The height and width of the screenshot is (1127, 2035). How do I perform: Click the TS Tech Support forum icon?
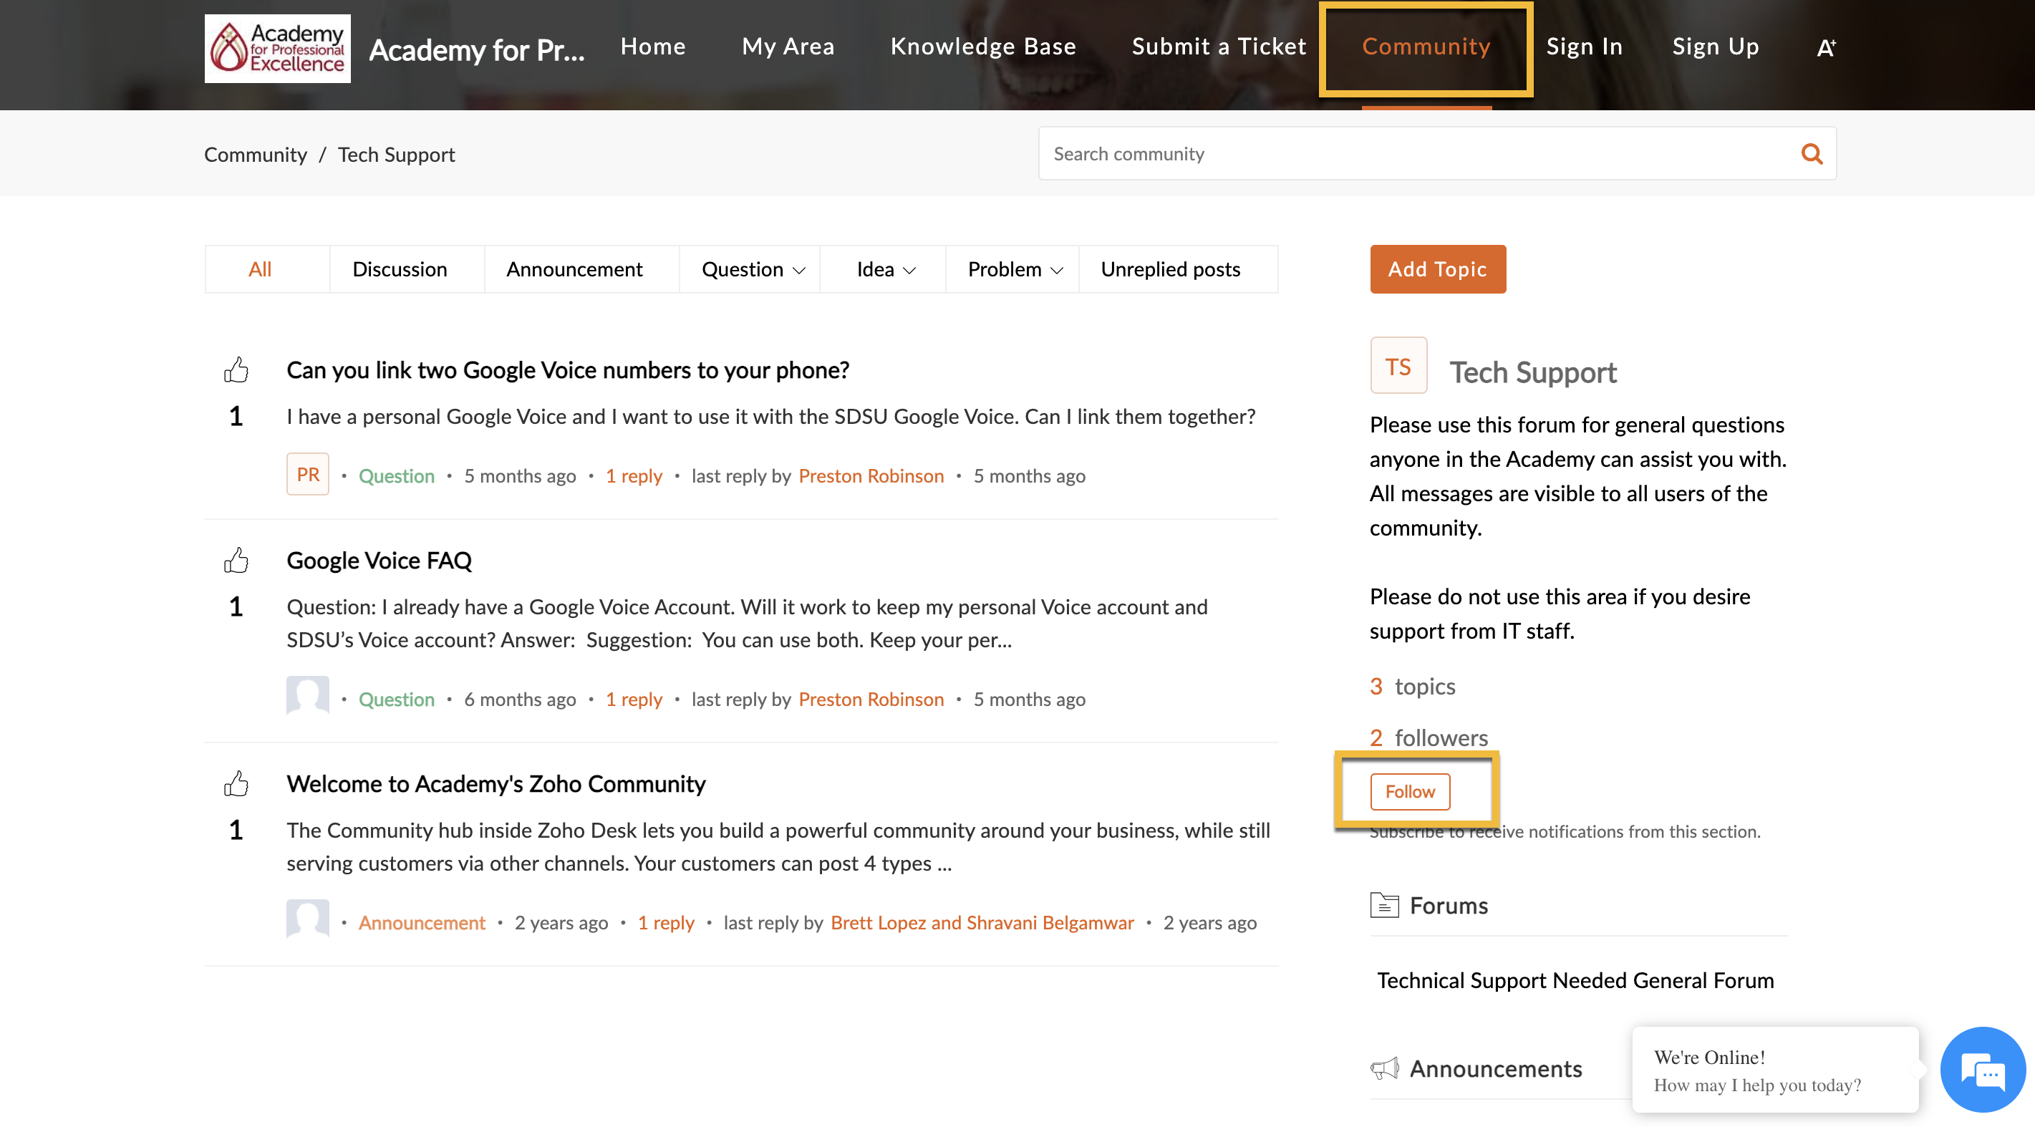1398,367
